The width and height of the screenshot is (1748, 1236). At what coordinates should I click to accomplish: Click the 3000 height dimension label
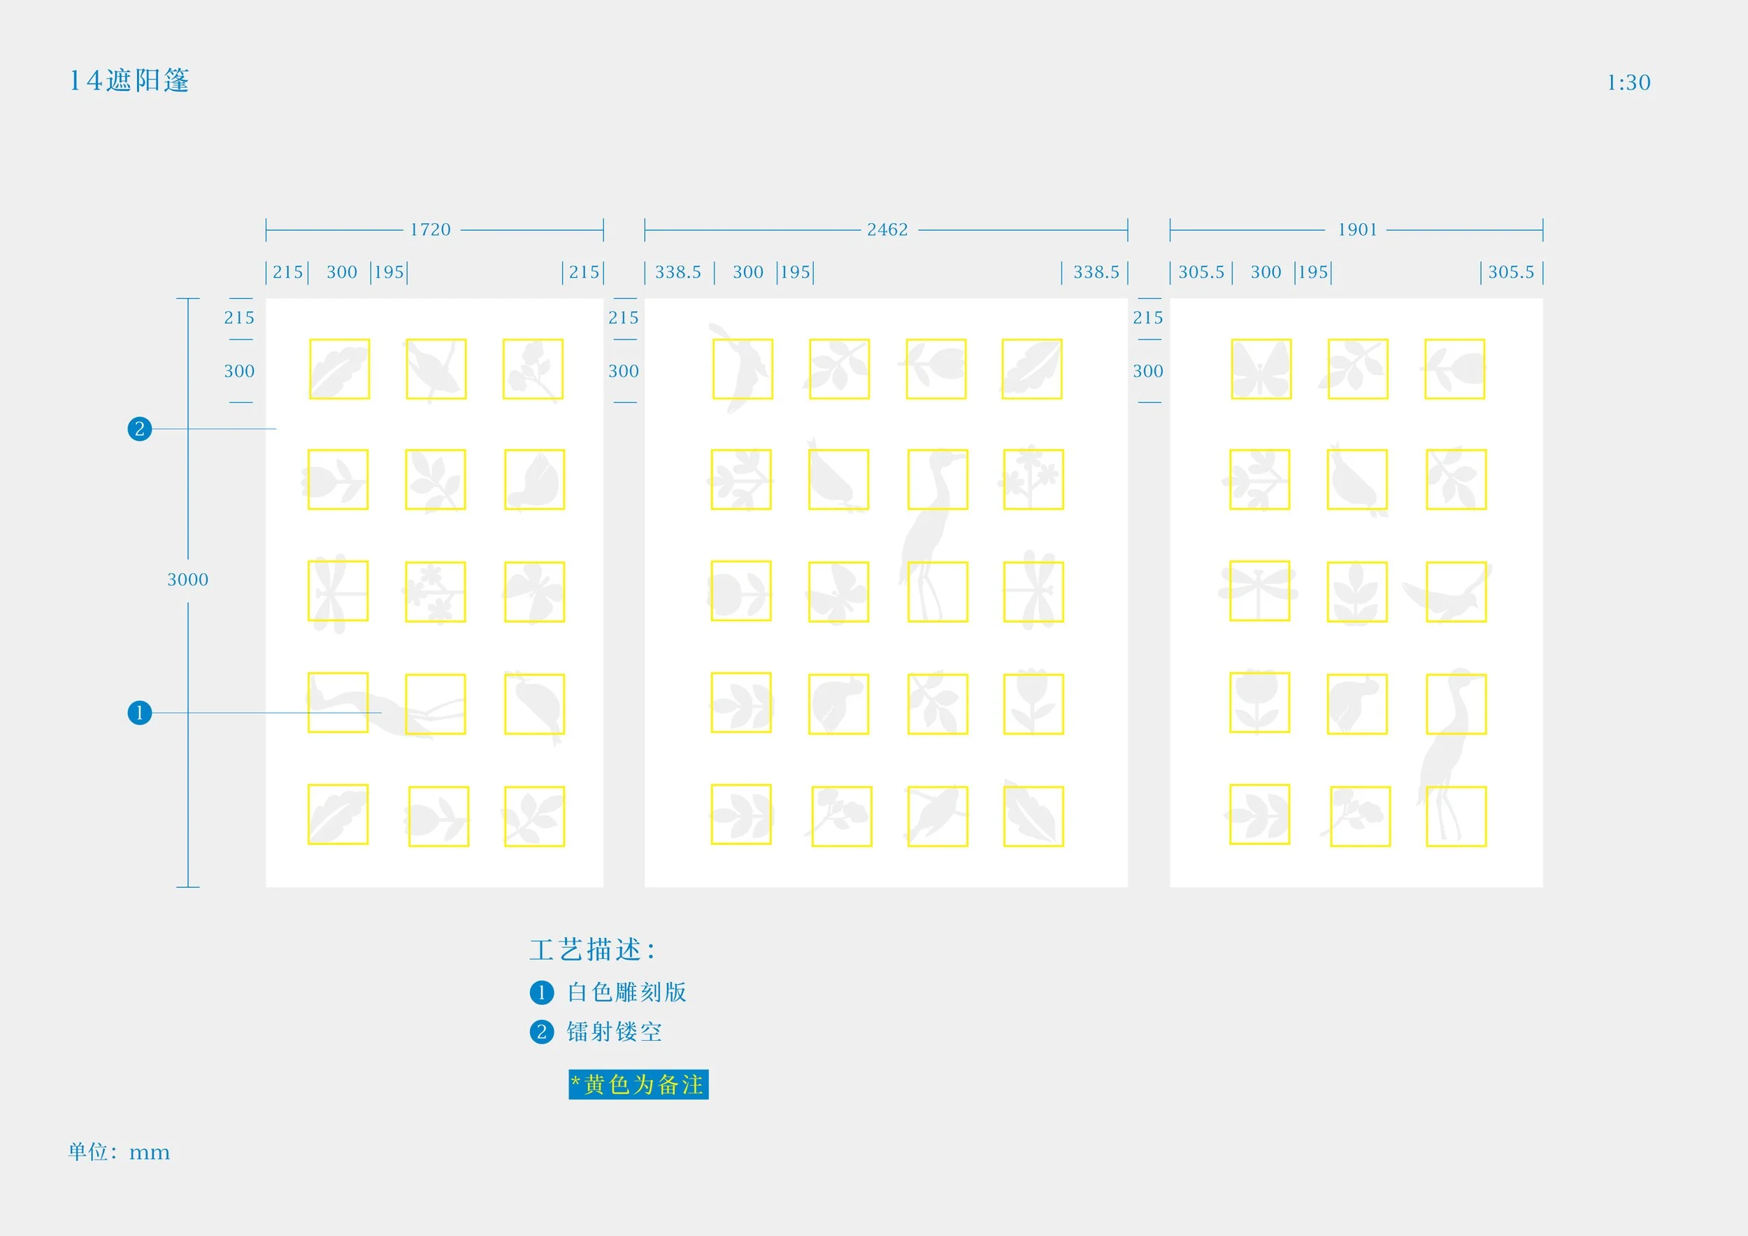(187, 580)
